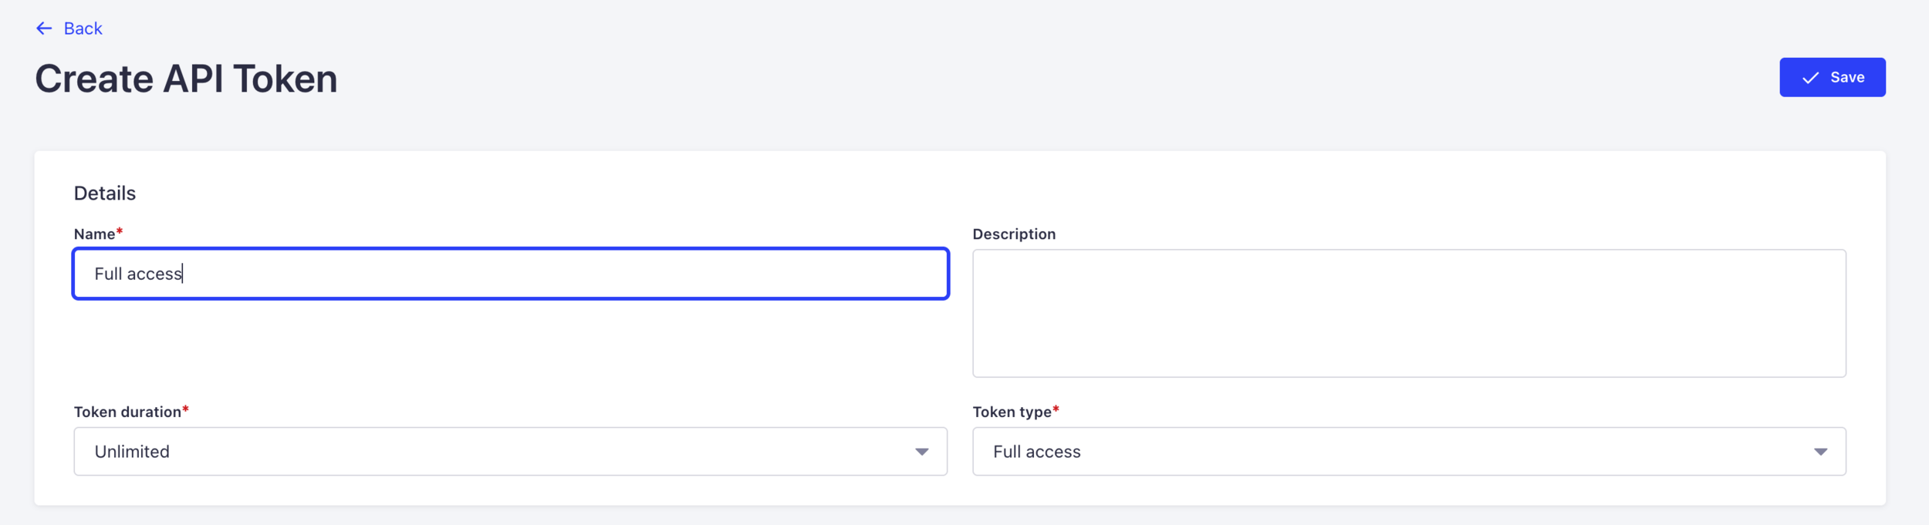1929x525 pixels.
Task: Click the checkmark icon on Save
Action: [1810, 78]
